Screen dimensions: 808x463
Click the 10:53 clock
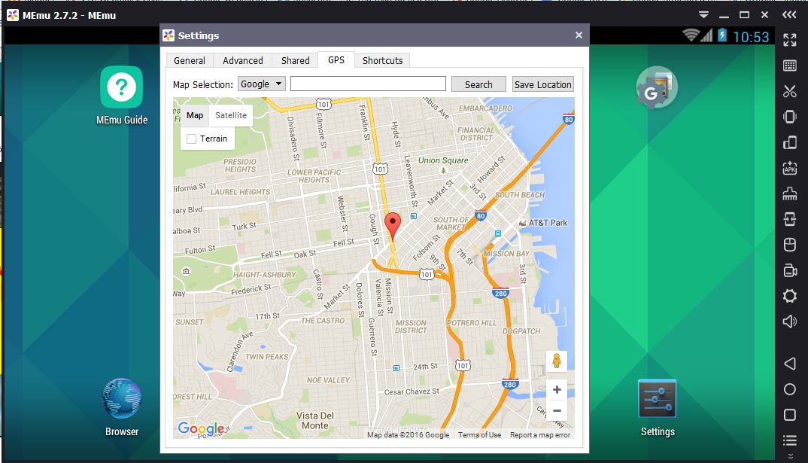(x=751, y=37)
